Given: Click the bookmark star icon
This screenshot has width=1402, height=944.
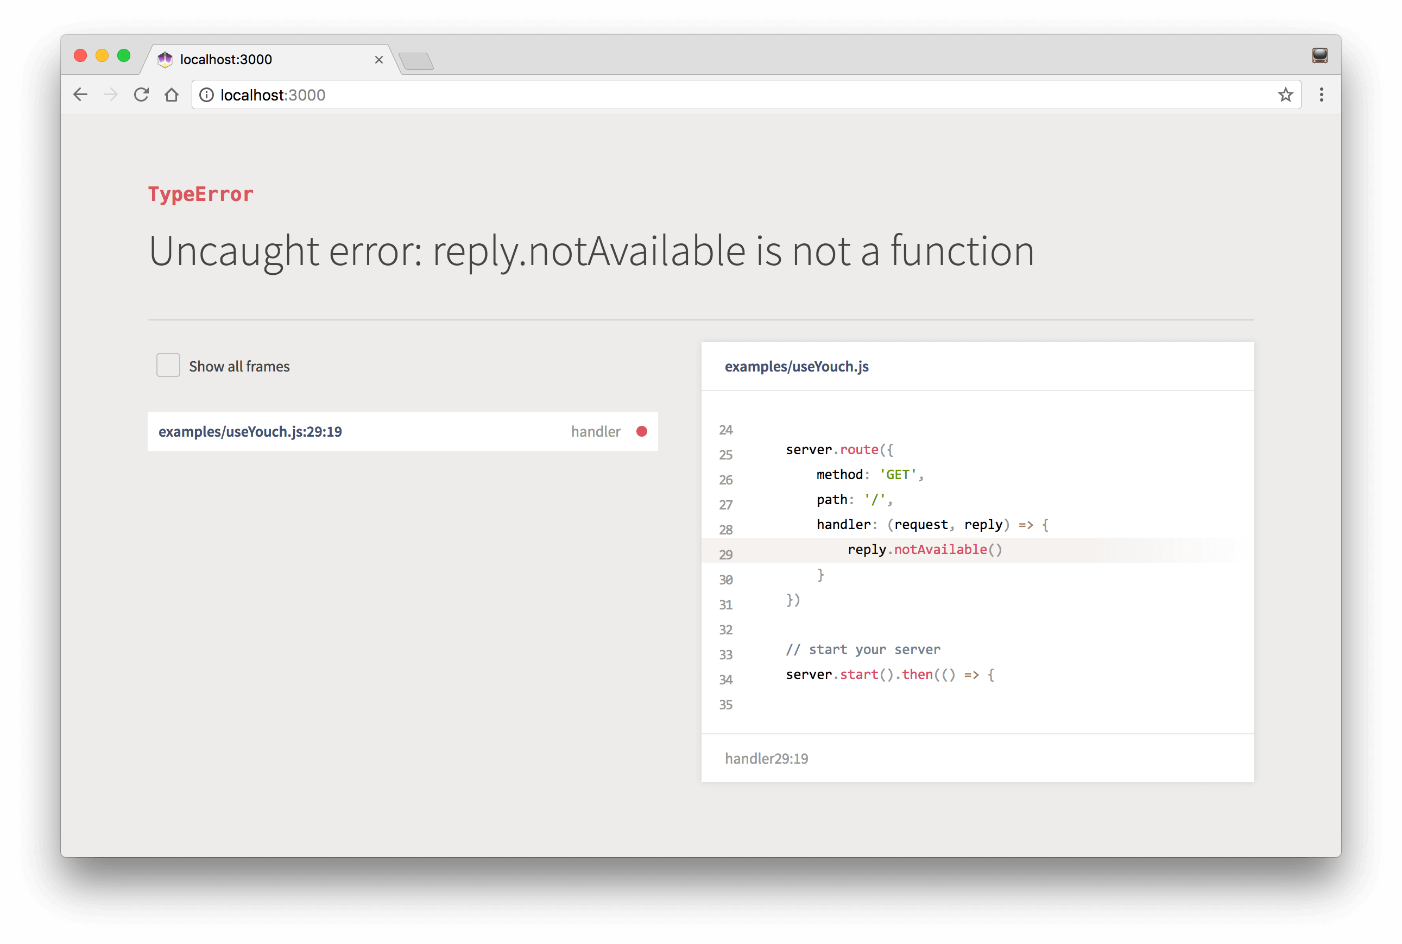Looking at the screenshot, I should coord(1286,95).
